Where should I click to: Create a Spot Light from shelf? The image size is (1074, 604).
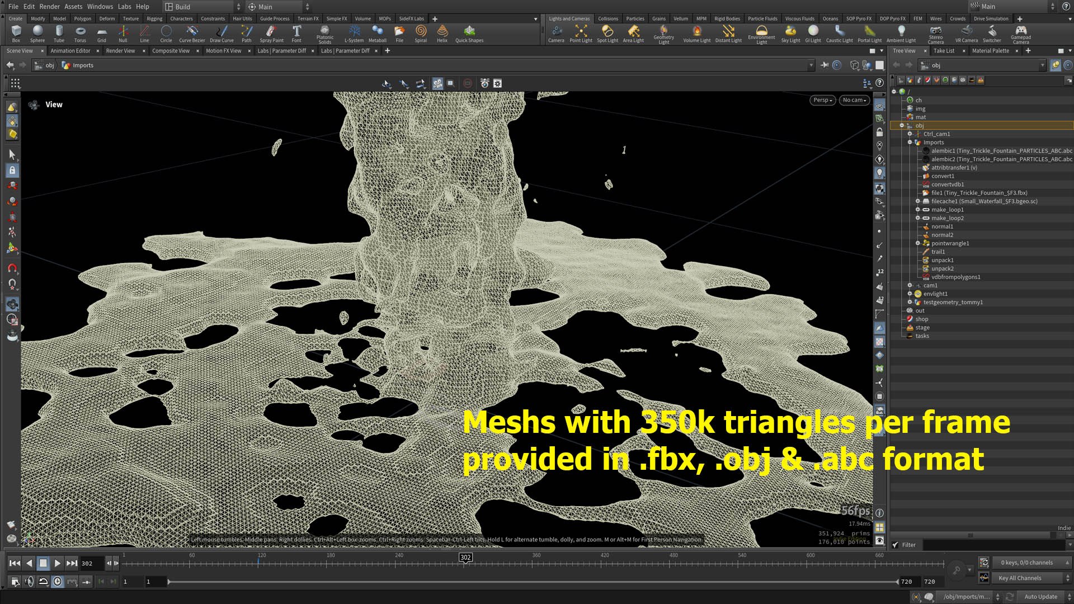607,34
